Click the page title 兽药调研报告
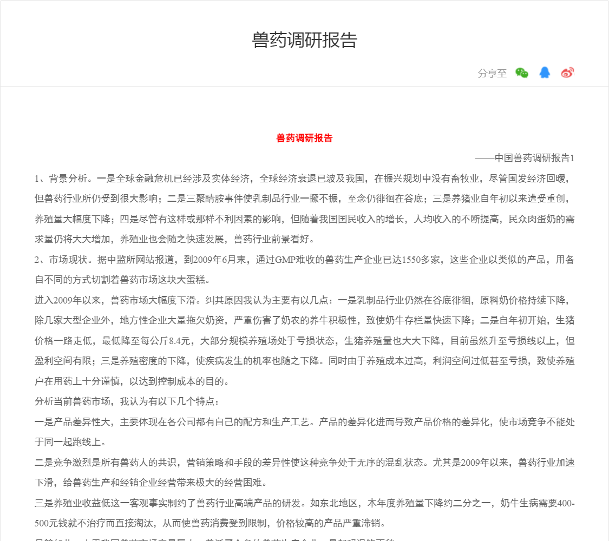The image size is (609, 541). [304, 40]
